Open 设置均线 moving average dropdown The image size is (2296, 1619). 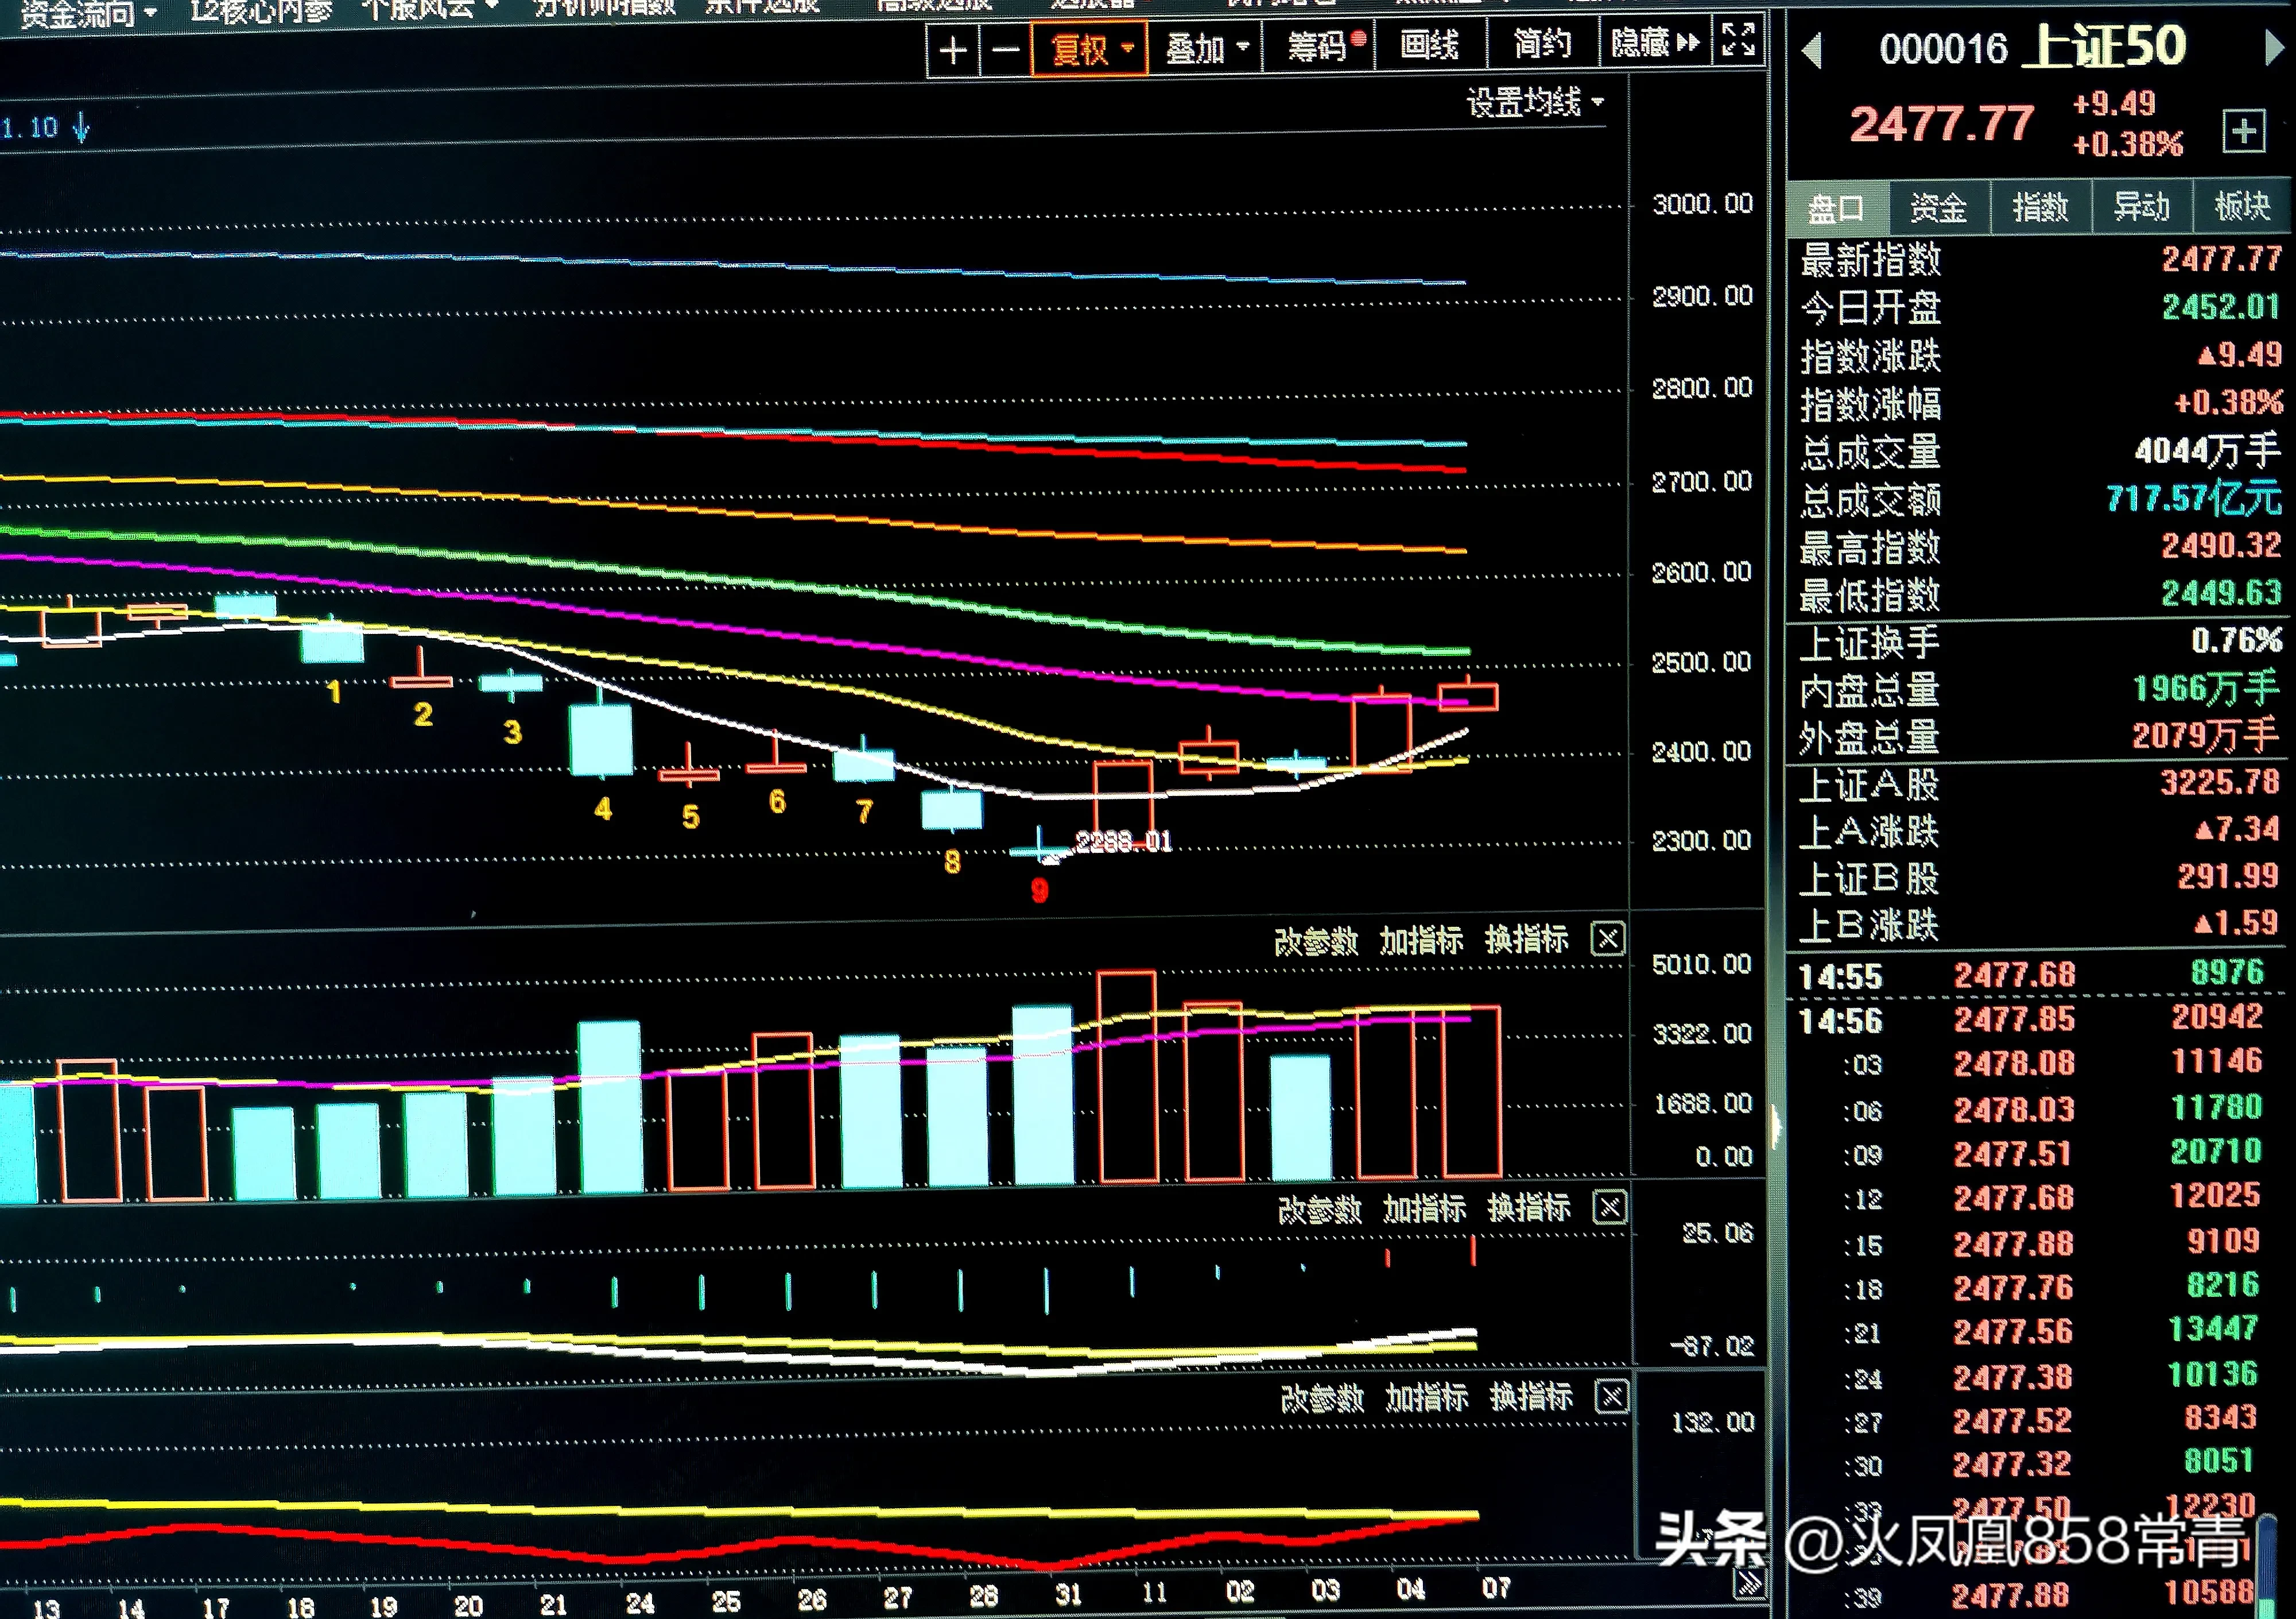point(1534,102)
